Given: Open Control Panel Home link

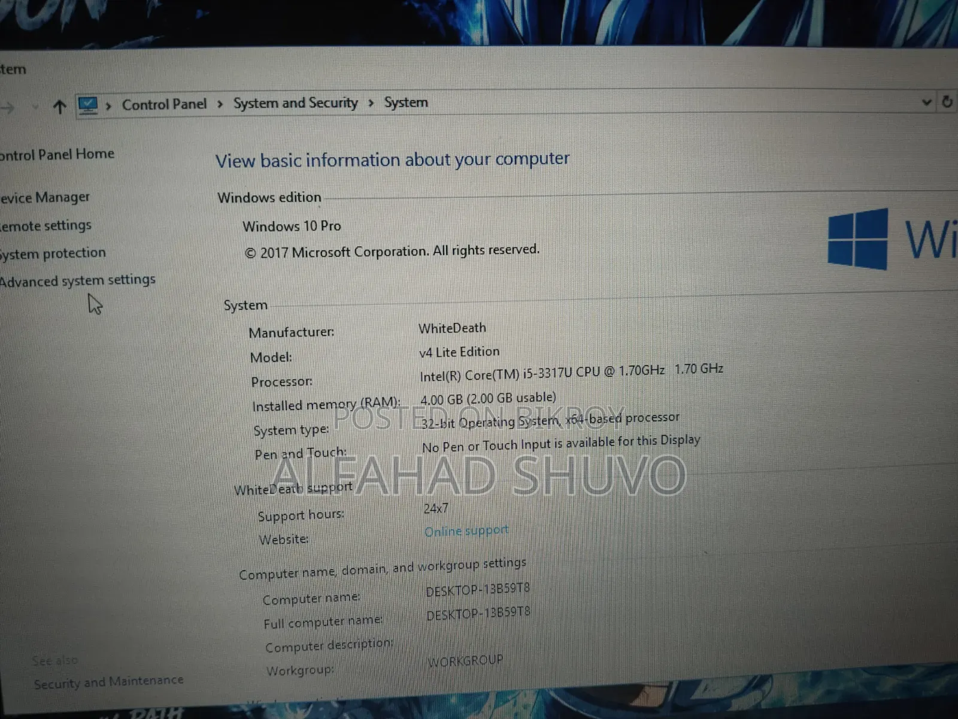Looking at the screenshot, I should click(57, 155).
